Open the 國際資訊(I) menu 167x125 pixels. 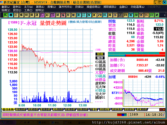[x=110, y=7]
